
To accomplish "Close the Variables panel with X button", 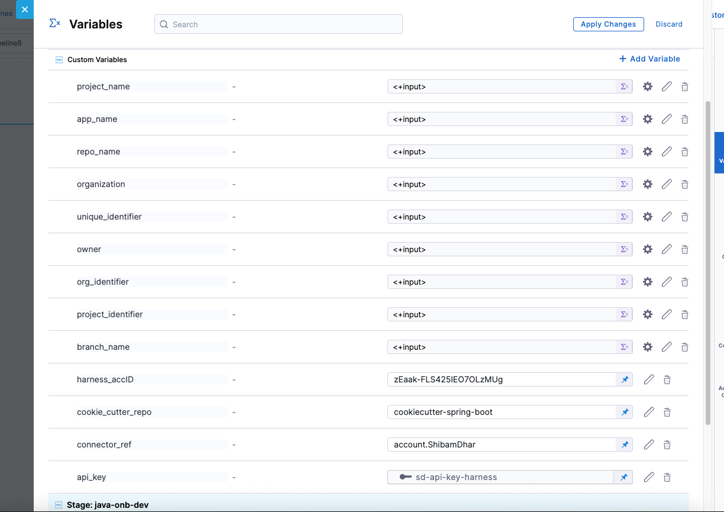I will click(x=25, y=9).
